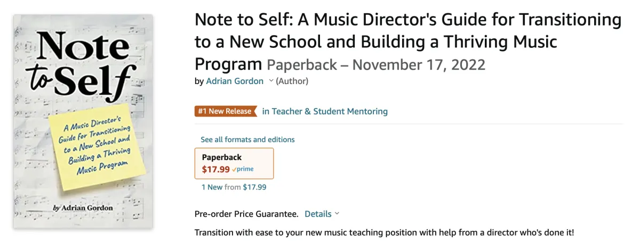Open Adrian Gordon author link
Image resolution: width=640 pixels, height=241 pixels.
235,81
